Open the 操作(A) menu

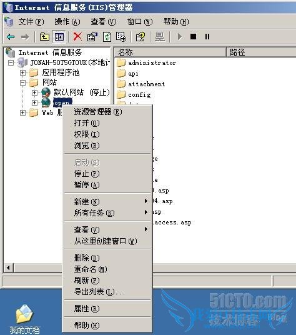pos(67,22)
